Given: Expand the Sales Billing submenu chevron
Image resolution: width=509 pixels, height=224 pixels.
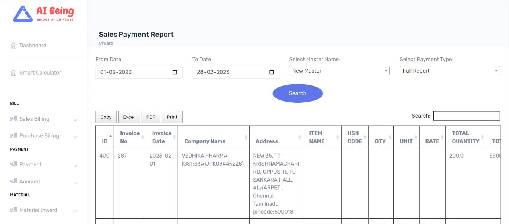Looking at the screenshot, I should coord(75,120).
